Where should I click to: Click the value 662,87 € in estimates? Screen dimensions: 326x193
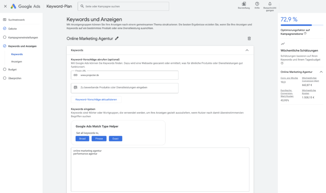coord(307,85)
